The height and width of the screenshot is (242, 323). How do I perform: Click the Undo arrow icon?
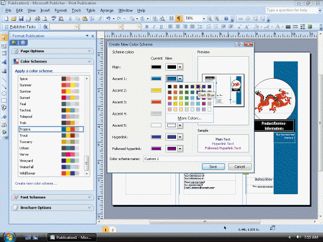109,19
